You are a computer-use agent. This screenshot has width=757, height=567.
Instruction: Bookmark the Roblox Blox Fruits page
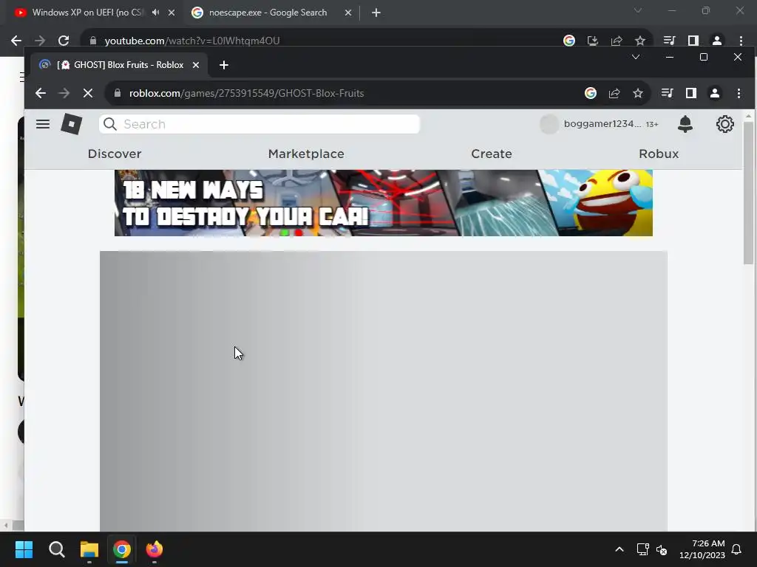click(638, 93)
